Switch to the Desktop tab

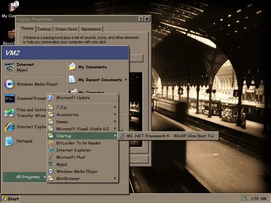pyautogui.click(x=44, y=29)
